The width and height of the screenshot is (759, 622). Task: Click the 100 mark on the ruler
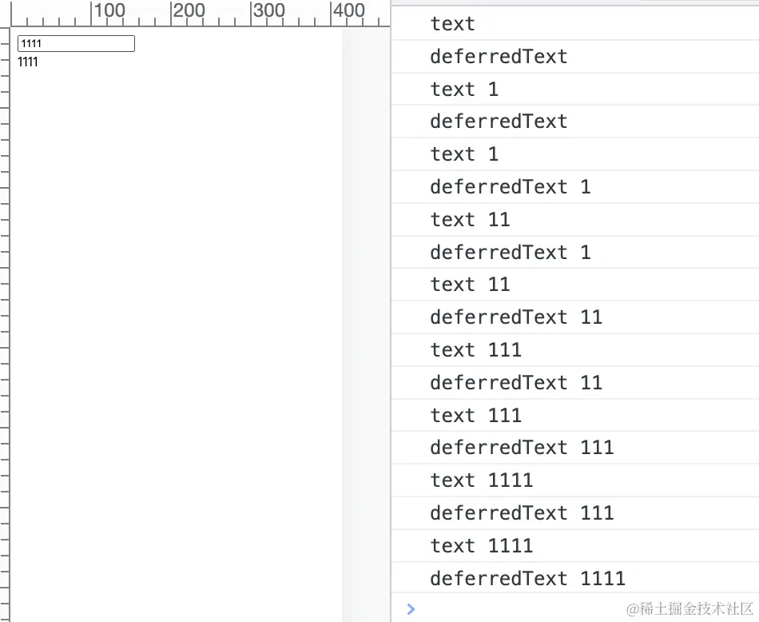point(109,11)
